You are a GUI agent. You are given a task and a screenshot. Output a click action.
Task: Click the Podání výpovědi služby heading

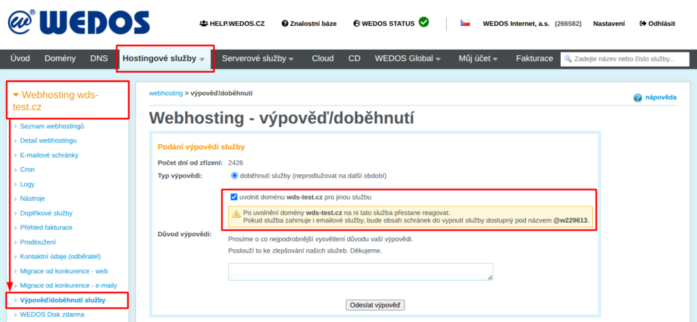click(201, 146)
